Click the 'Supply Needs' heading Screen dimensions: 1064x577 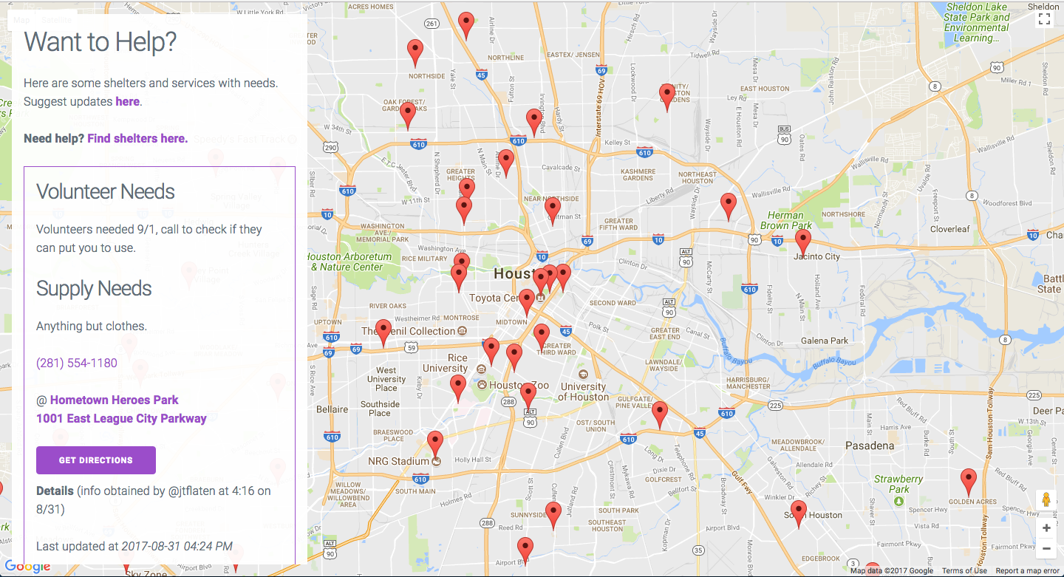click(94, 288)
